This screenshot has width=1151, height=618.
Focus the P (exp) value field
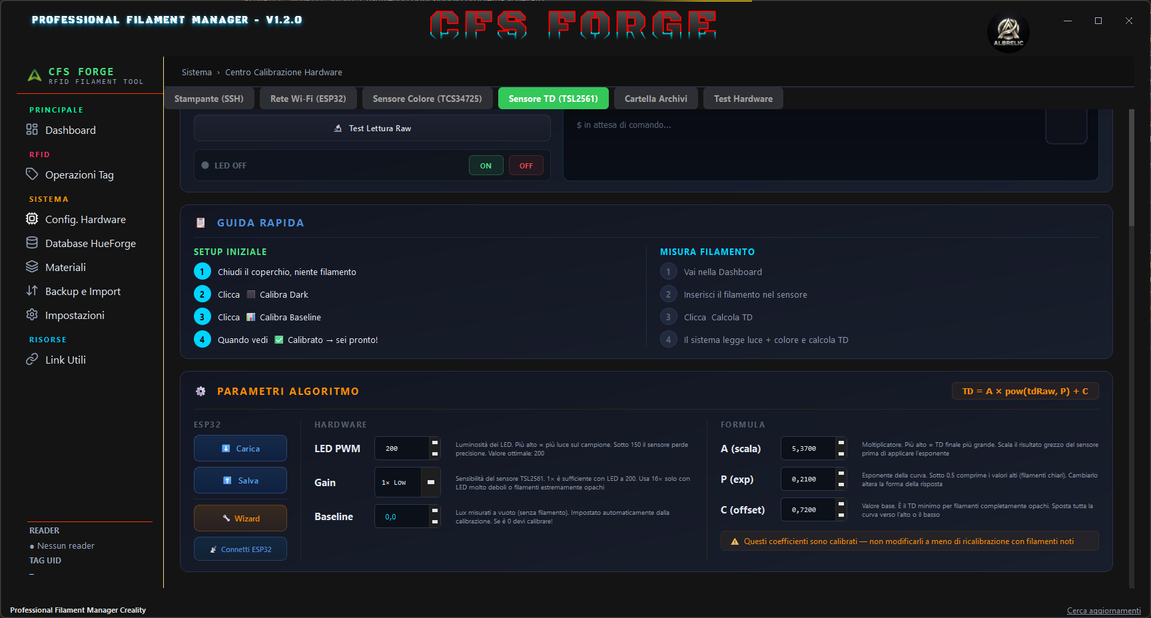tap(809, 479)
